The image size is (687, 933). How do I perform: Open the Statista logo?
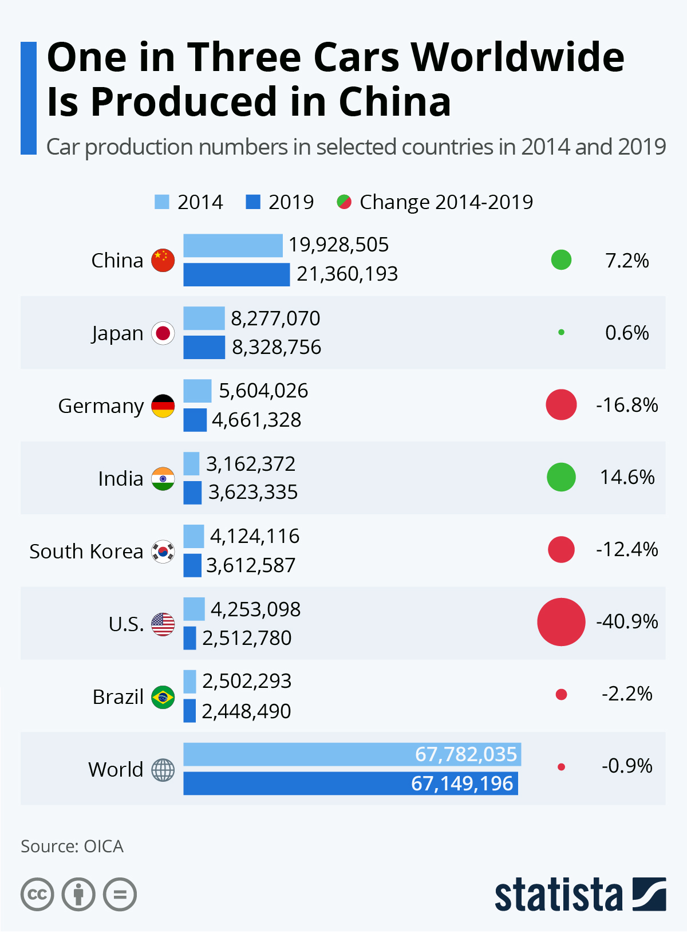(x=580, y=894)
